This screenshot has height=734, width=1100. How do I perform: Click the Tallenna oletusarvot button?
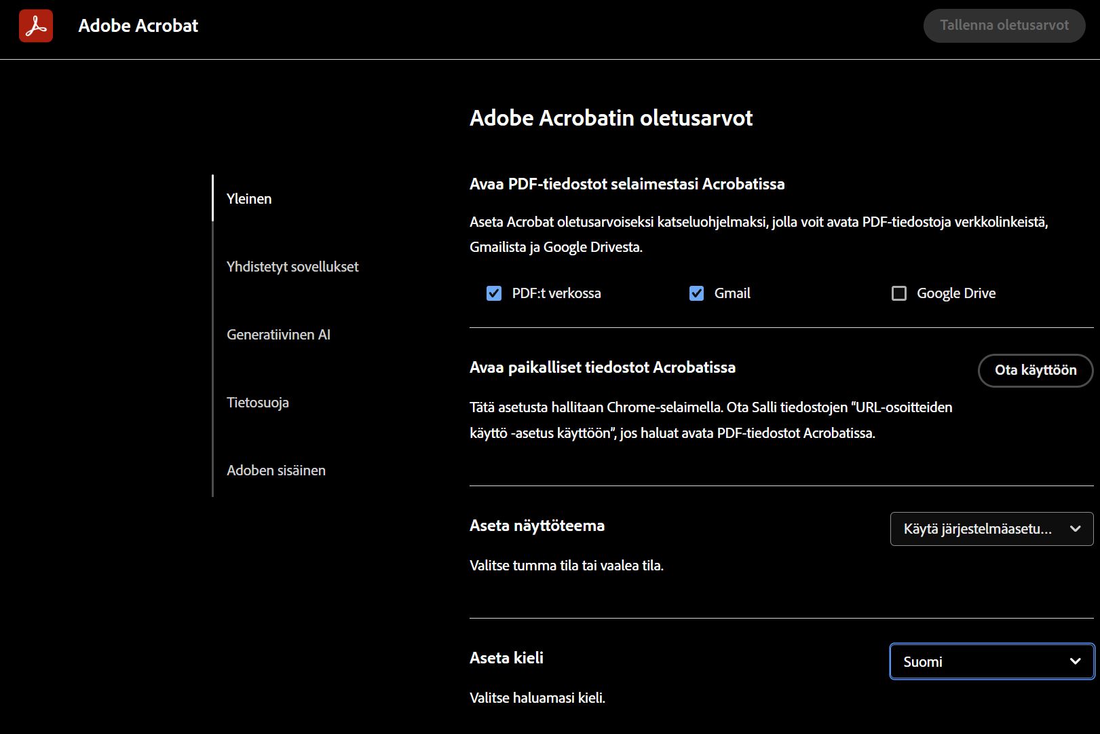coord(1004,25)
